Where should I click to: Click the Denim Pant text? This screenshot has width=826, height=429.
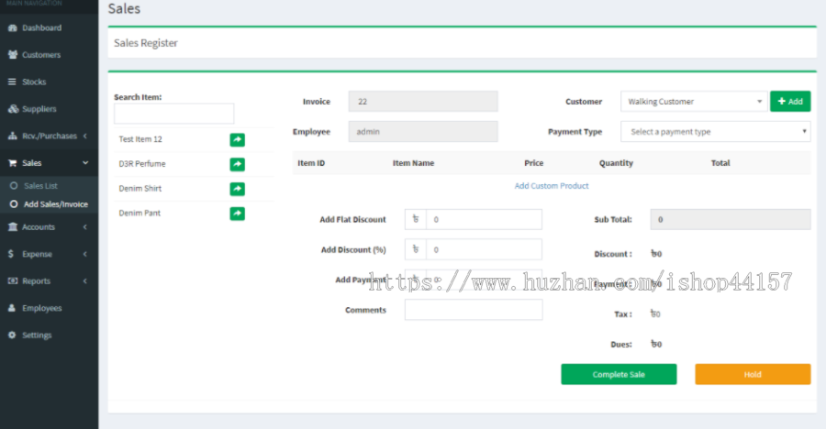140,214
